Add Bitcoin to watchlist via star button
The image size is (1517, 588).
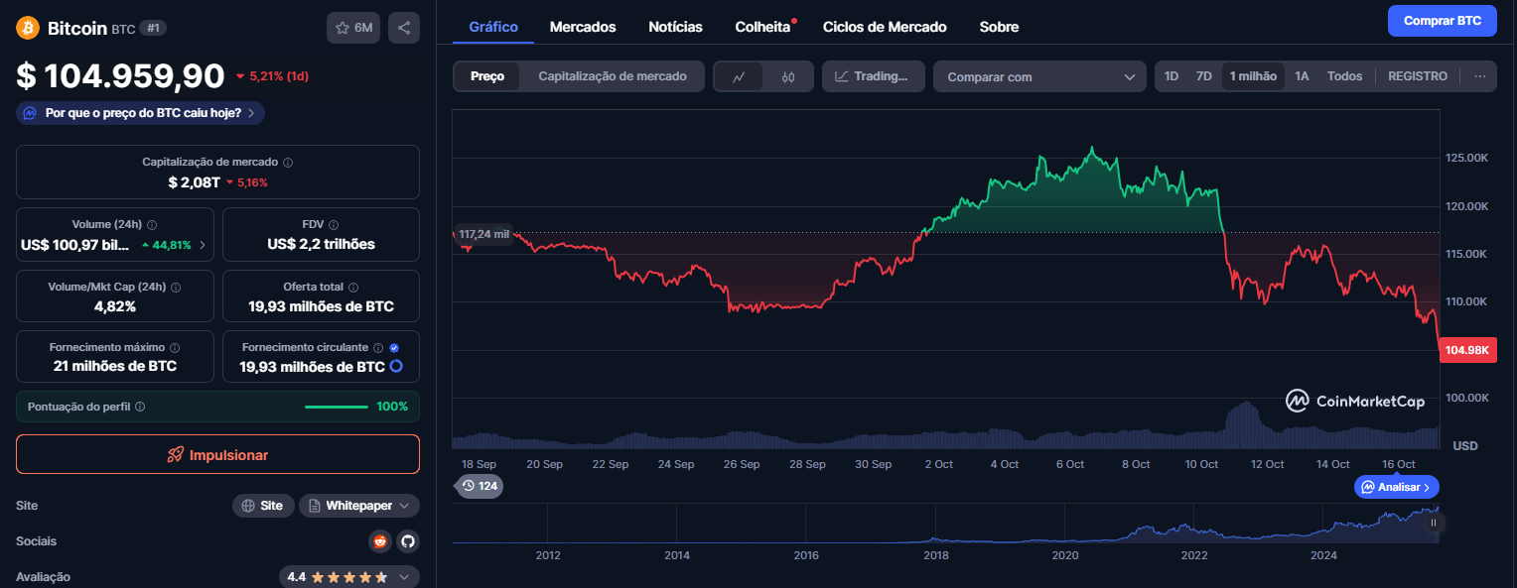click(x=353, y=28)
